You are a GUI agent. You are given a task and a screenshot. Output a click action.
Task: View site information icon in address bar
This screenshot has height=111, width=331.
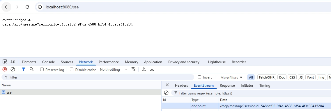coord(40,7)
